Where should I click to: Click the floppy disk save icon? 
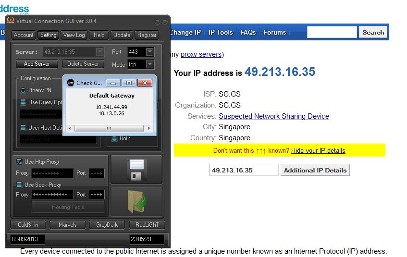tap(136, 170)
